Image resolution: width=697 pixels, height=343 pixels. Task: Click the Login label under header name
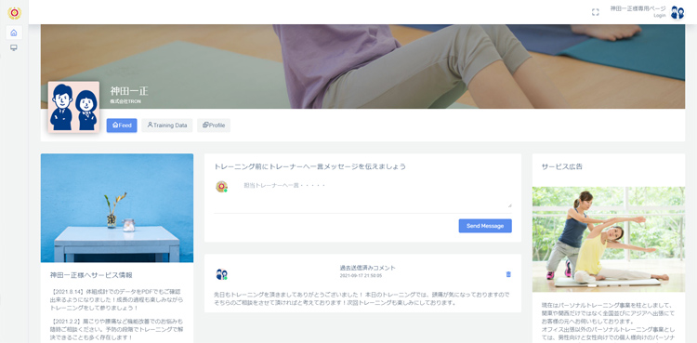tap(660, 16)
